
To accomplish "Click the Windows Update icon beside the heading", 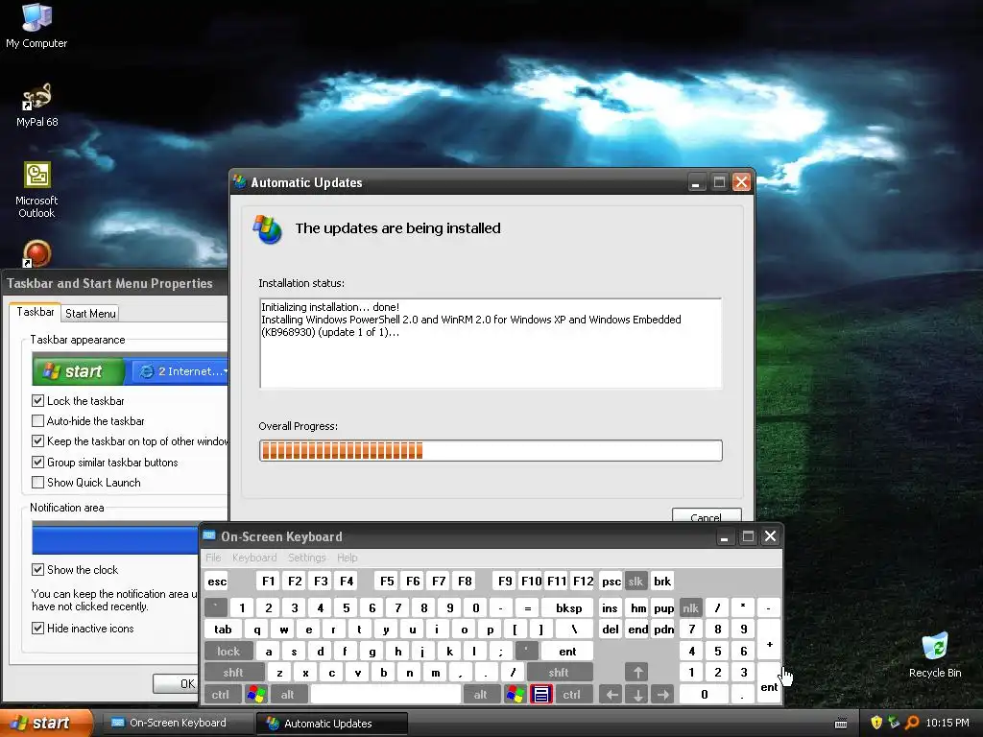I will click(x=268, y=229).
